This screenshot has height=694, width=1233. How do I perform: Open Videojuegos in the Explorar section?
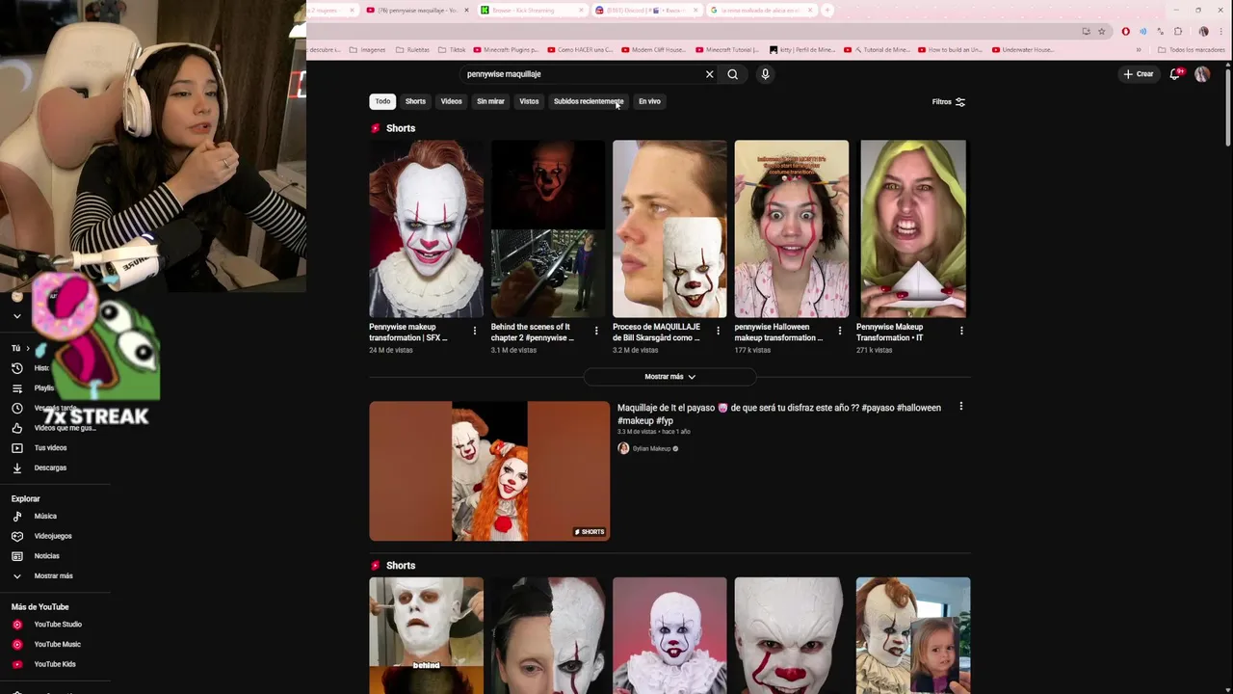53,536
